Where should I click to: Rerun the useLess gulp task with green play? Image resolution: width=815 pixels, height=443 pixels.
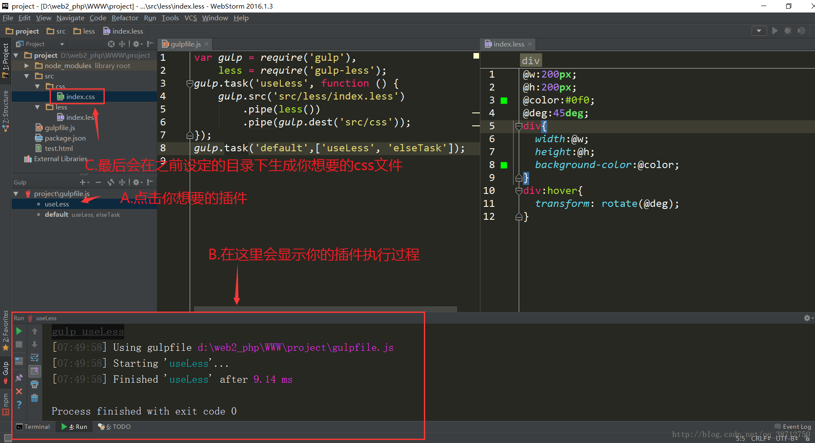pos(19,331)
